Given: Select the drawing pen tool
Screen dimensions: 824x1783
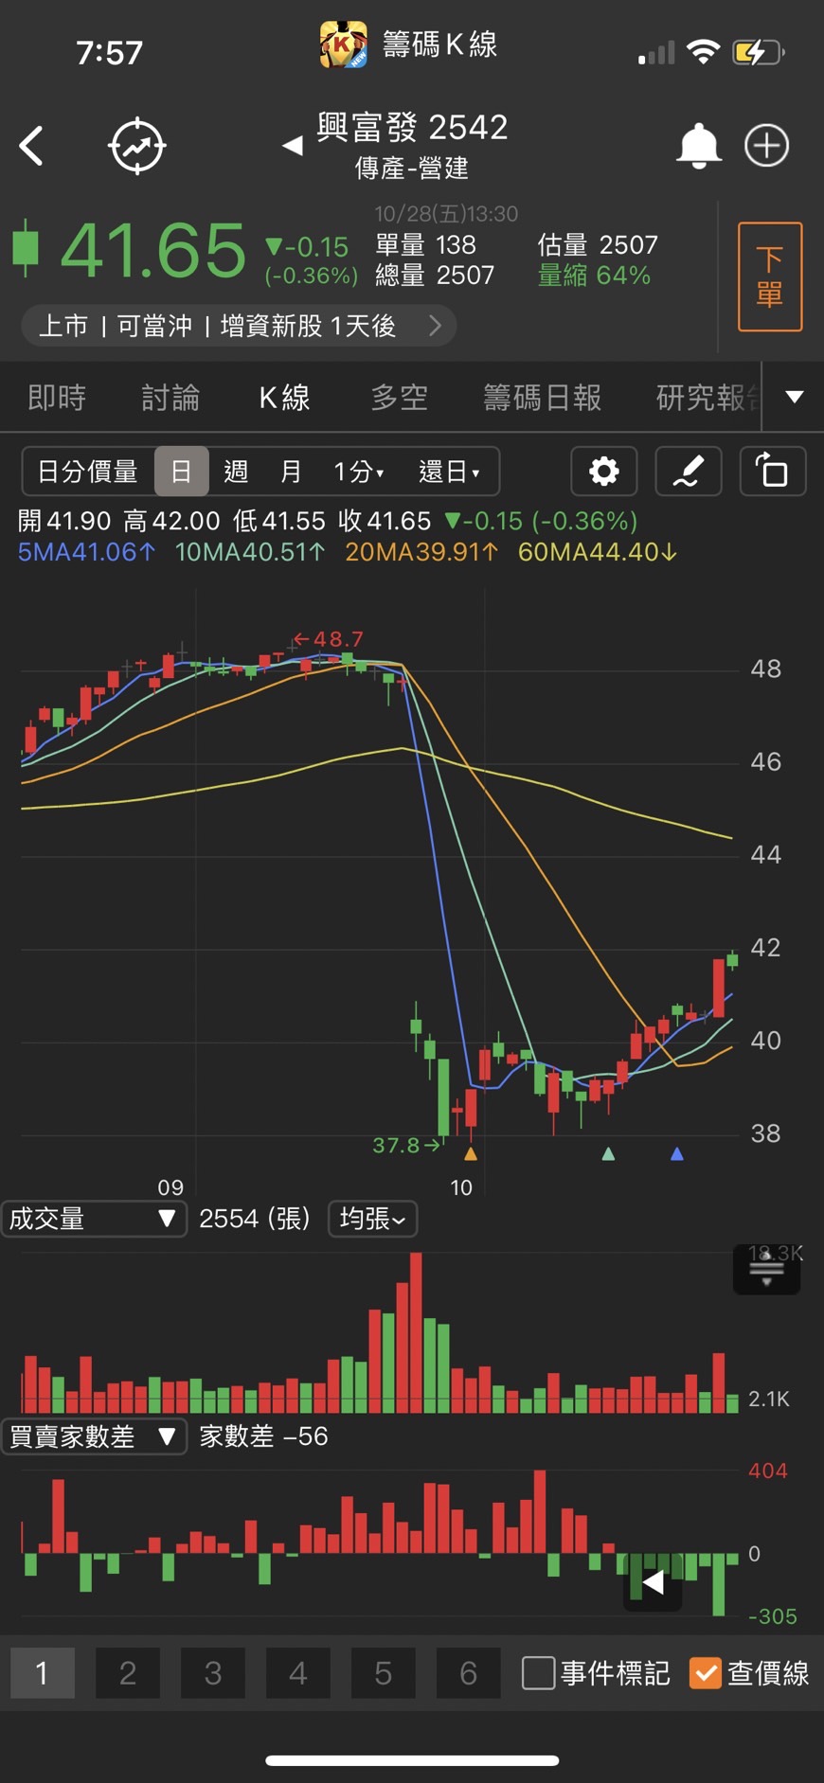Looking at the screenshot, I should (x=689, y=471).
